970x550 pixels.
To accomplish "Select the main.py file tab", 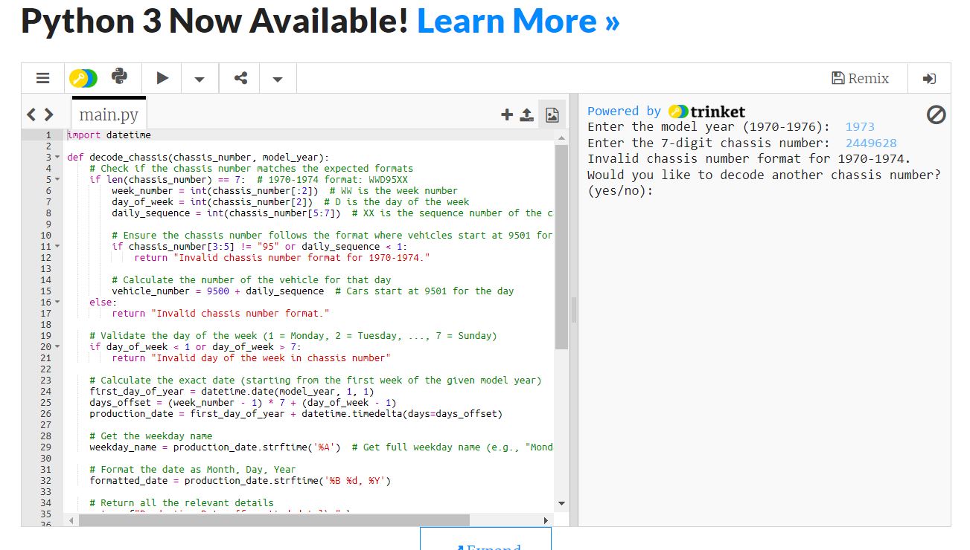I will coord(109,114).
